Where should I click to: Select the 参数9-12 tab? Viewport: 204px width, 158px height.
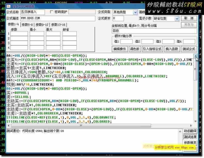42,25
